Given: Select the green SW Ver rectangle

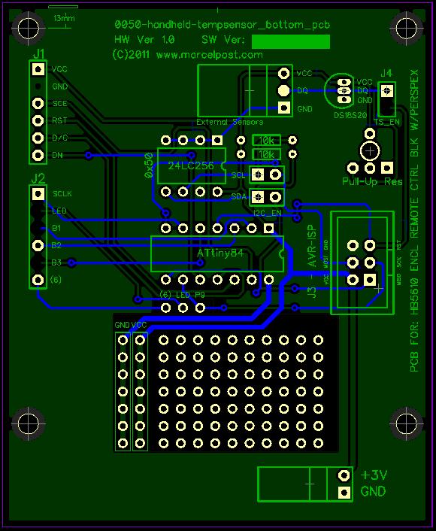Looking at the screenshot, I should pyautogui.click(x=291, y=41).
